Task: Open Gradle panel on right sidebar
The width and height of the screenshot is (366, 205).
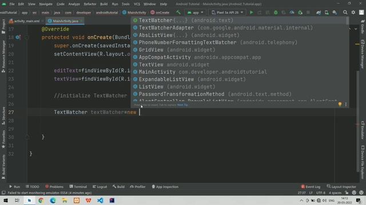Action: click(363, 26)
